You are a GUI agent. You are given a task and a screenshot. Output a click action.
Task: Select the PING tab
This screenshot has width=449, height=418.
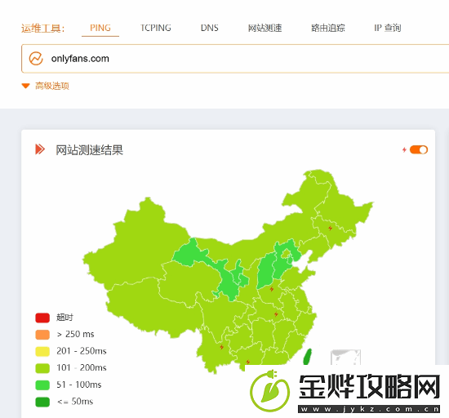[100, 28]
